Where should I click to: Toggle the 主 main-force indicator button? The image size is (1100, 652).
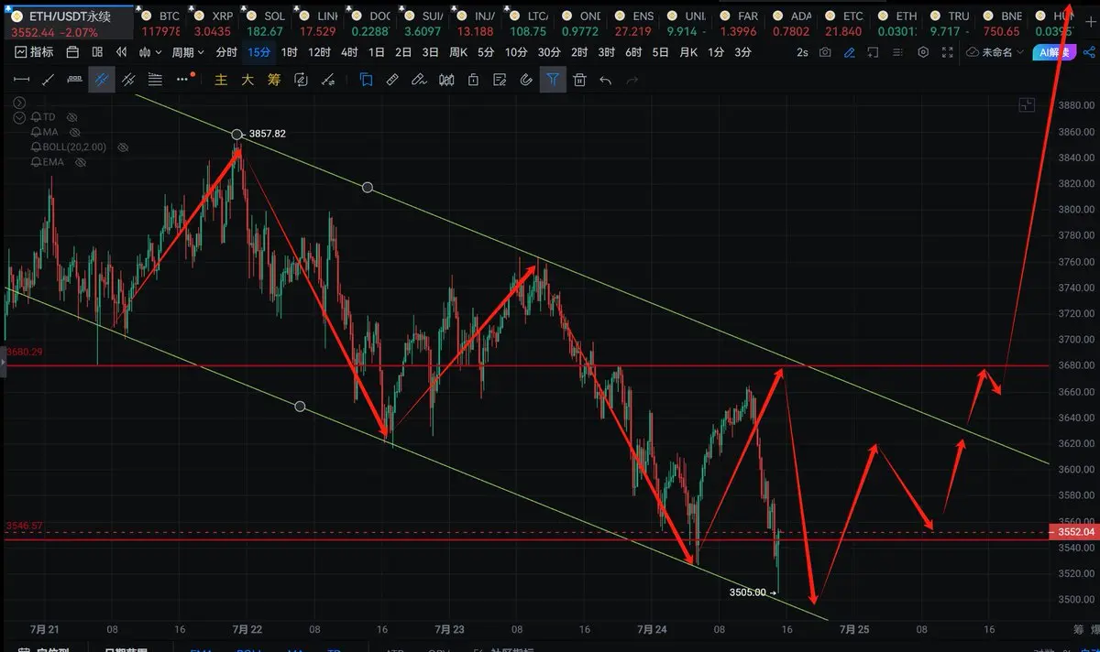(x=221, y=80)
